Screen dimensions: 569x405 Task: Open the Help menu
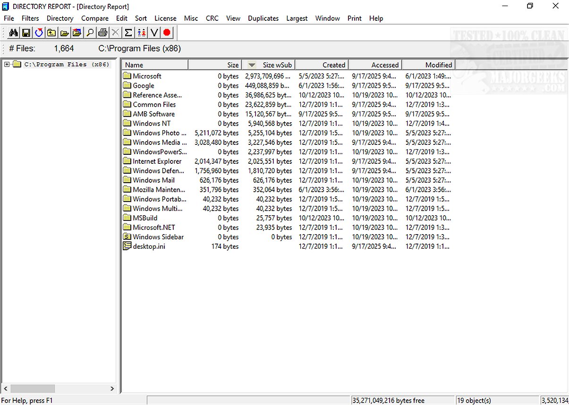376,18
